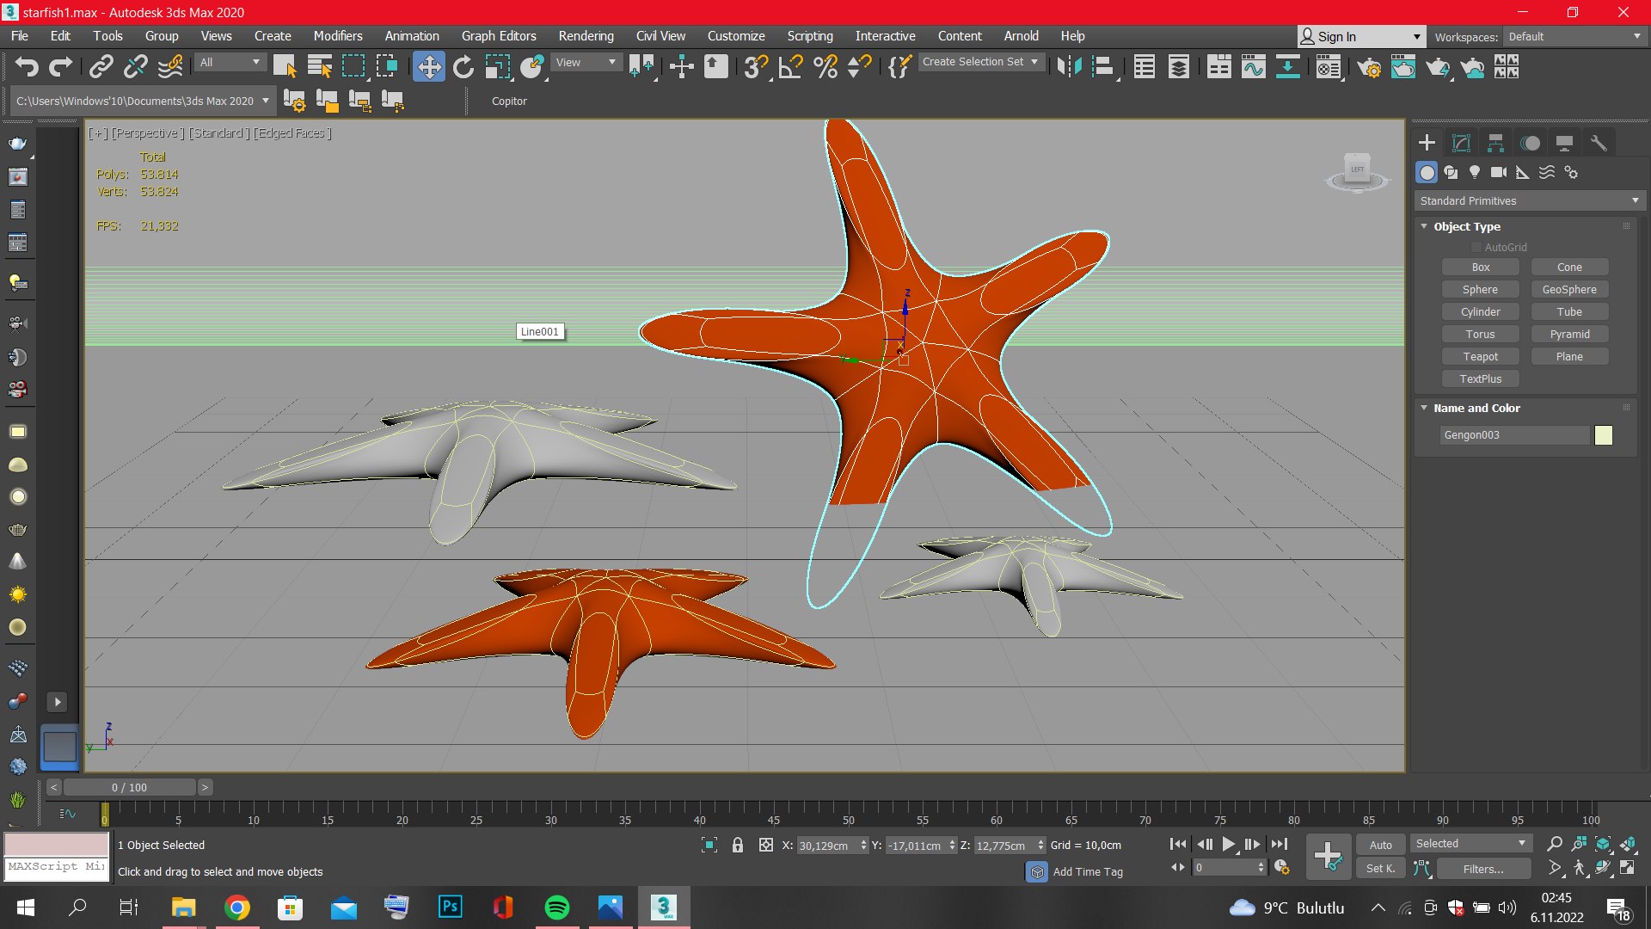Select the Lights category icon
Image resolution: width=1651 pixels, height=929 pixels.
[x=1475, y=172]
